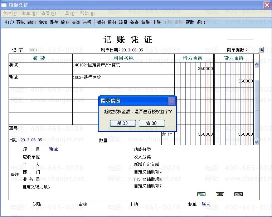This screenshot has width=272, height=217.
Task: Click 备查 in the toolbar
Action: pos(134,22)
